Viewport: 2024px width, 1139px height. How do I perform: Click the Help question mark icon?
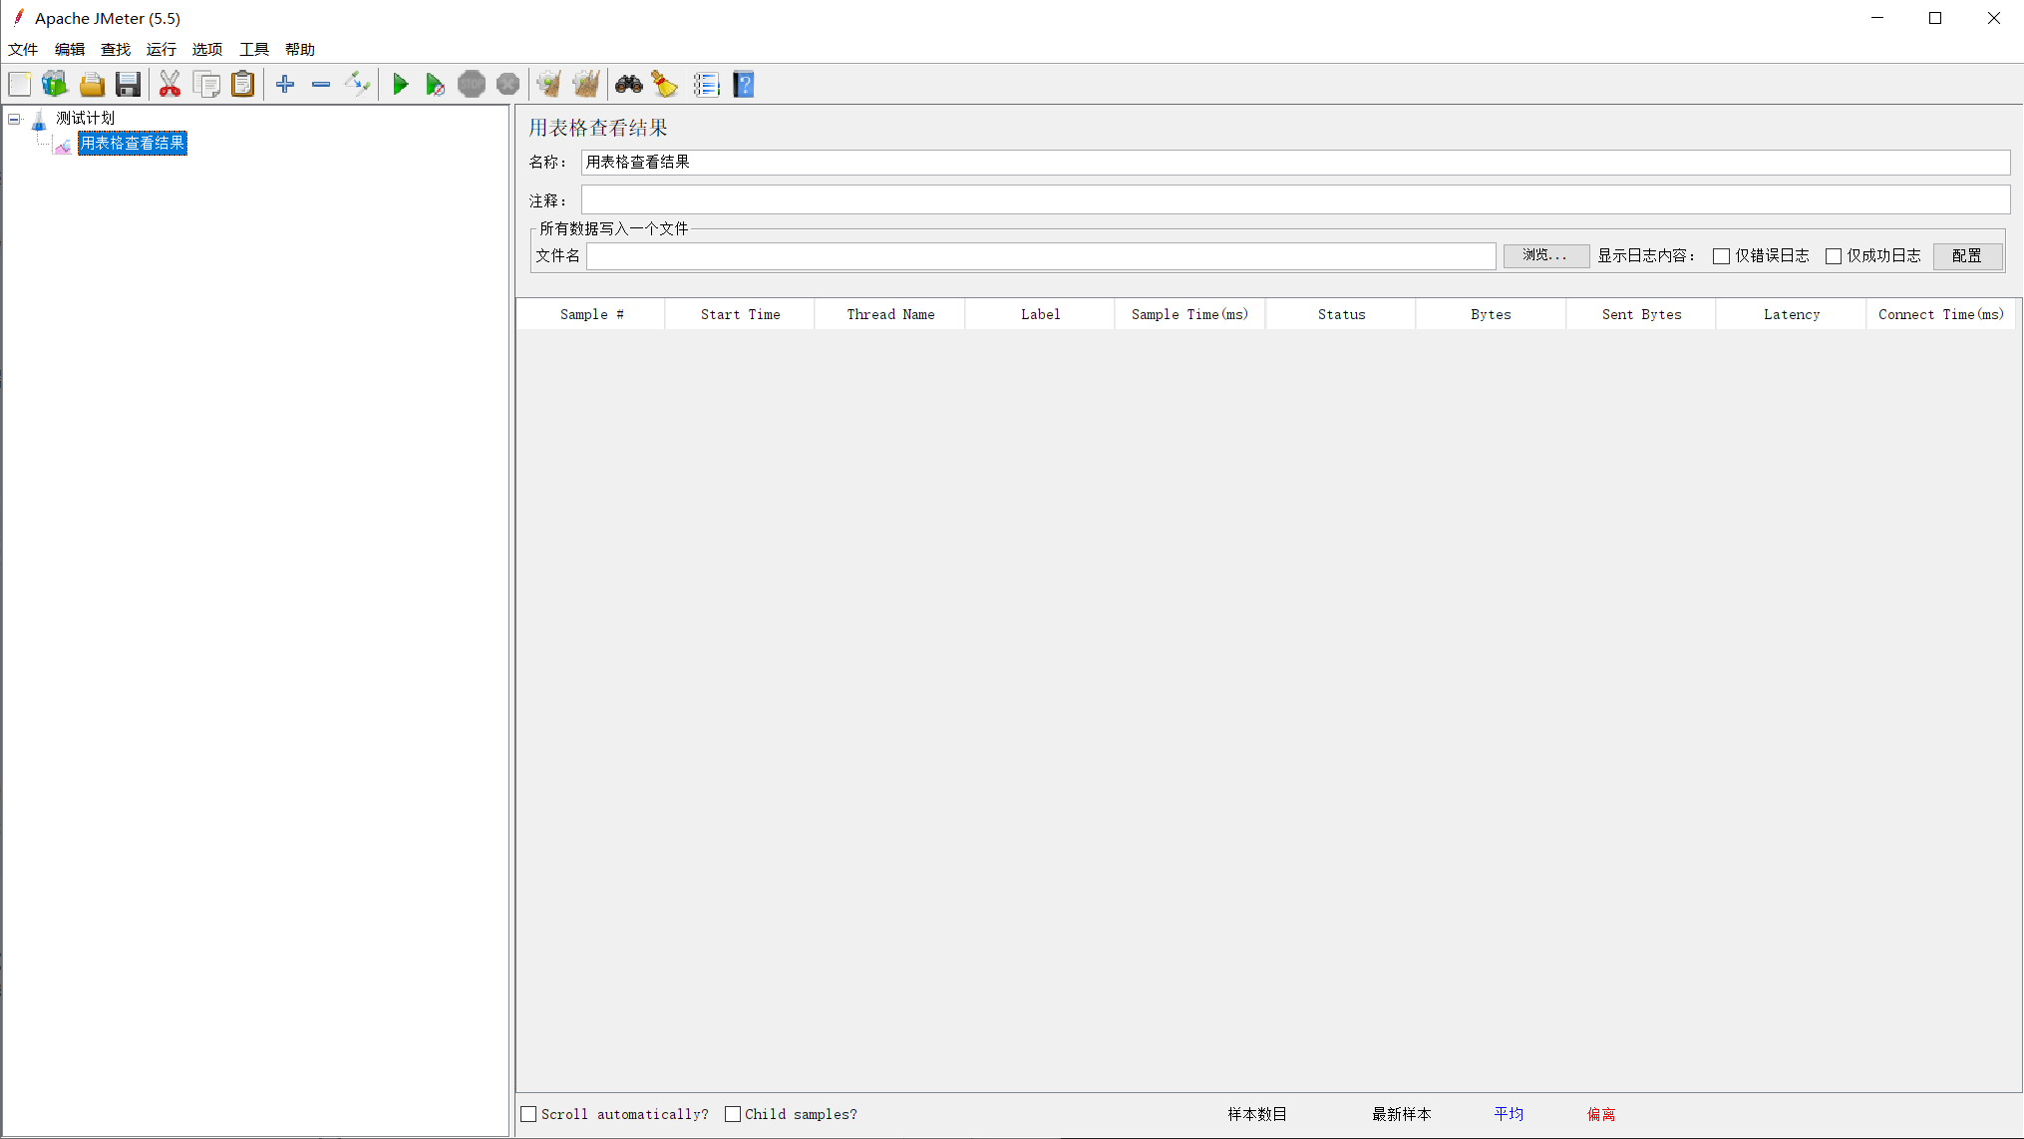pos(744,85)
